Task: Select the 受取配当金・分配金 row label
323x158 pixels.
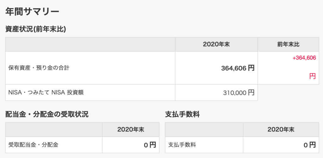Action: point(33,145)
